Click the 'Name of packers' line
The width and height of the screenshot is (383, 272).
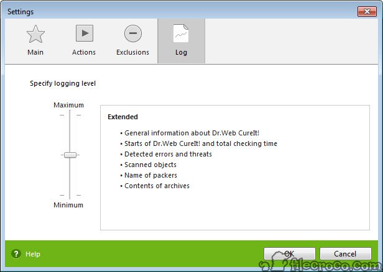pyautogui.click(x=150, y=175)
